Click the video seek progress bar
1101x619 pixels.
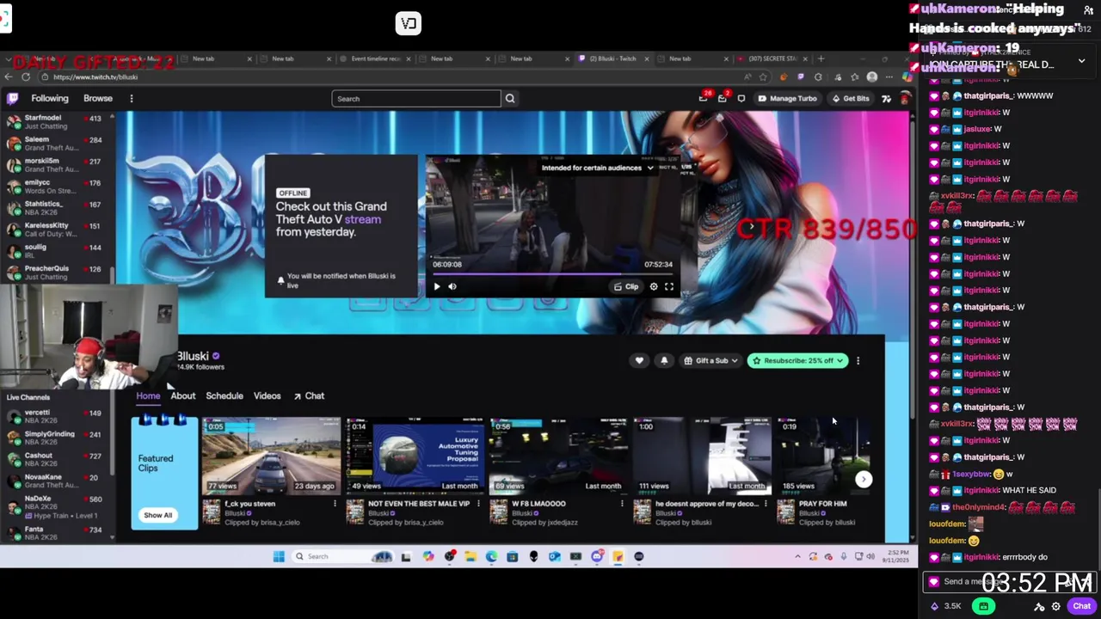pyautogui.click(x=553, y=274)
